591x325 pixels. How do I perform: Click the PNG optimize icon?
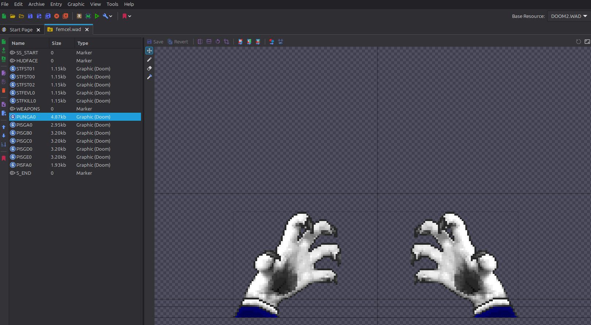point(281,42)
